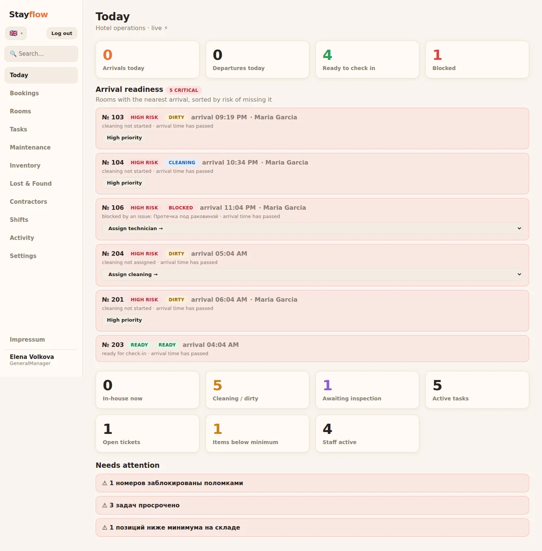The height and width of the screenshot is (551, 542).
Task: Click the Arrival readiness heading
Action: pyautogui.click(x=129, y=89)
